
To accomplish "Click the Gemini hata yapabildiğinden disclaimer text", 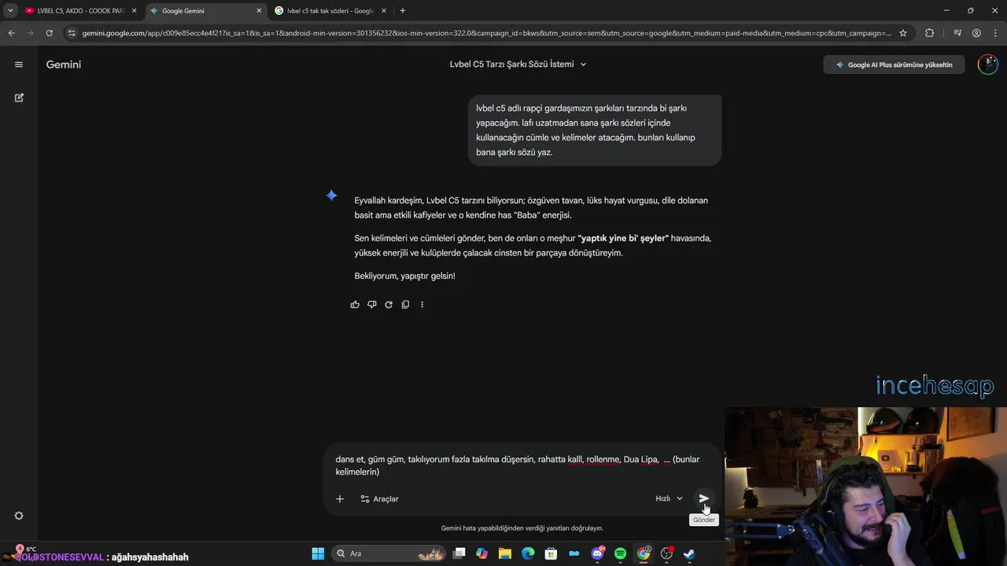I will click(x=522, y=528).
